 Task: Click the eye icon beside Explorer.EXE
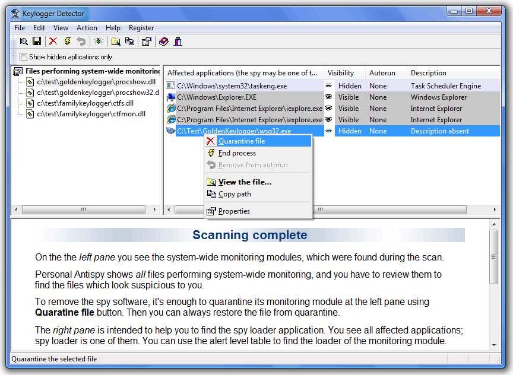328,97
